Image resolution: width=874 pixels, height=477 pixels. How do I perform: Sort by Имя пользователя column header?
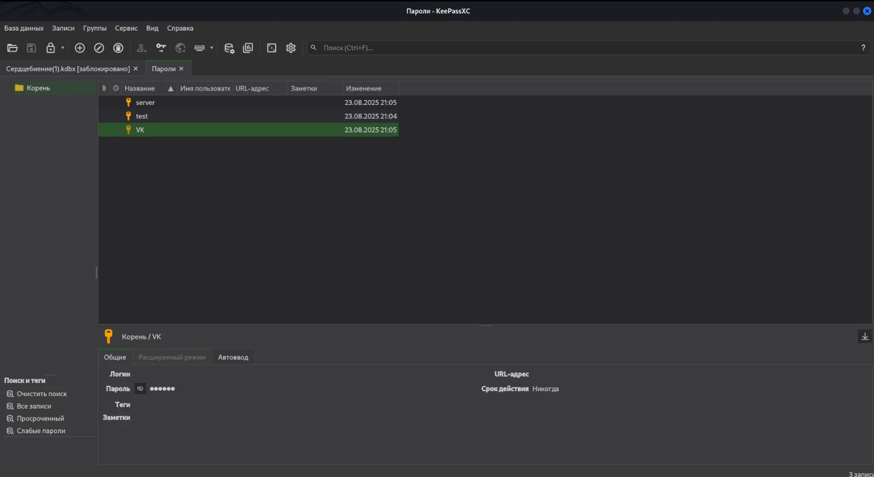[205, 89]
